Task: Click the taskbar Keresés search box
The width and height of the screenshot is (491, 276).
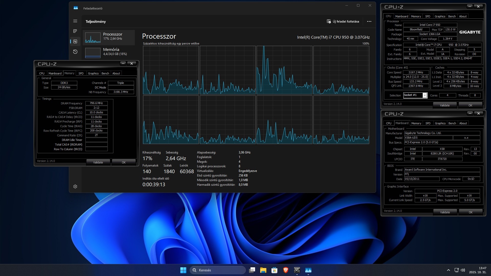Action: [x=217, y=270]
